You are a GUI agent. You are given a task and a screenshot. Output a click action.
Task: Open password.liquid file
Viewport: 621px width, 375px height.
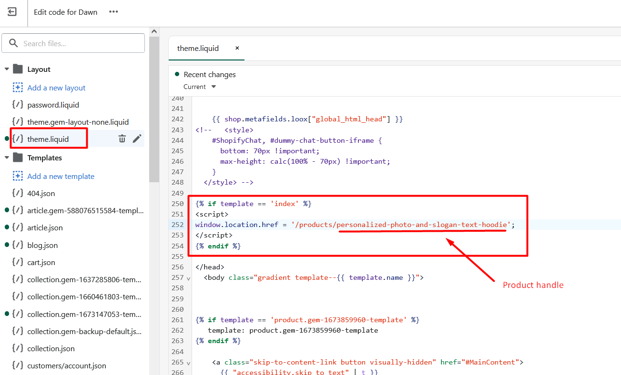pos(53,105)
